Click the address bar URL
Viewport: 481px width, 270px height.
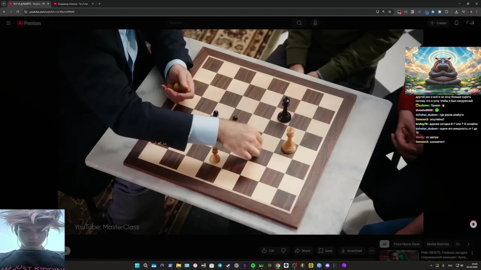click(52, 12)
